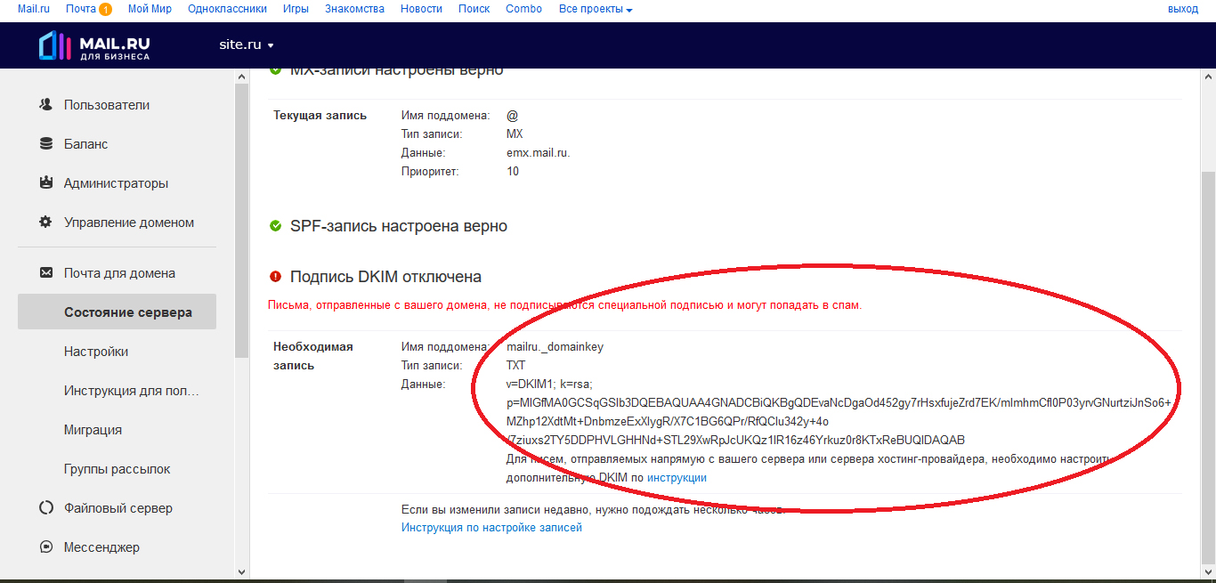Click the emx.mail.ru. MX data value
The height and width of the screenshot is (583, 1216).
point(539,153)
